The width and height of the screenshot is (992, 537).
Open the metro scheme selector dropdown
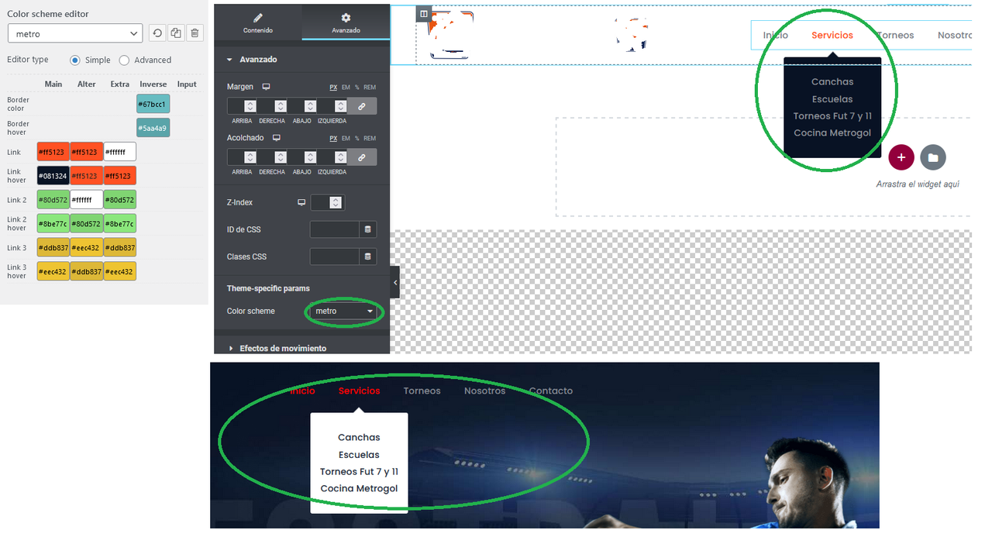75,33
